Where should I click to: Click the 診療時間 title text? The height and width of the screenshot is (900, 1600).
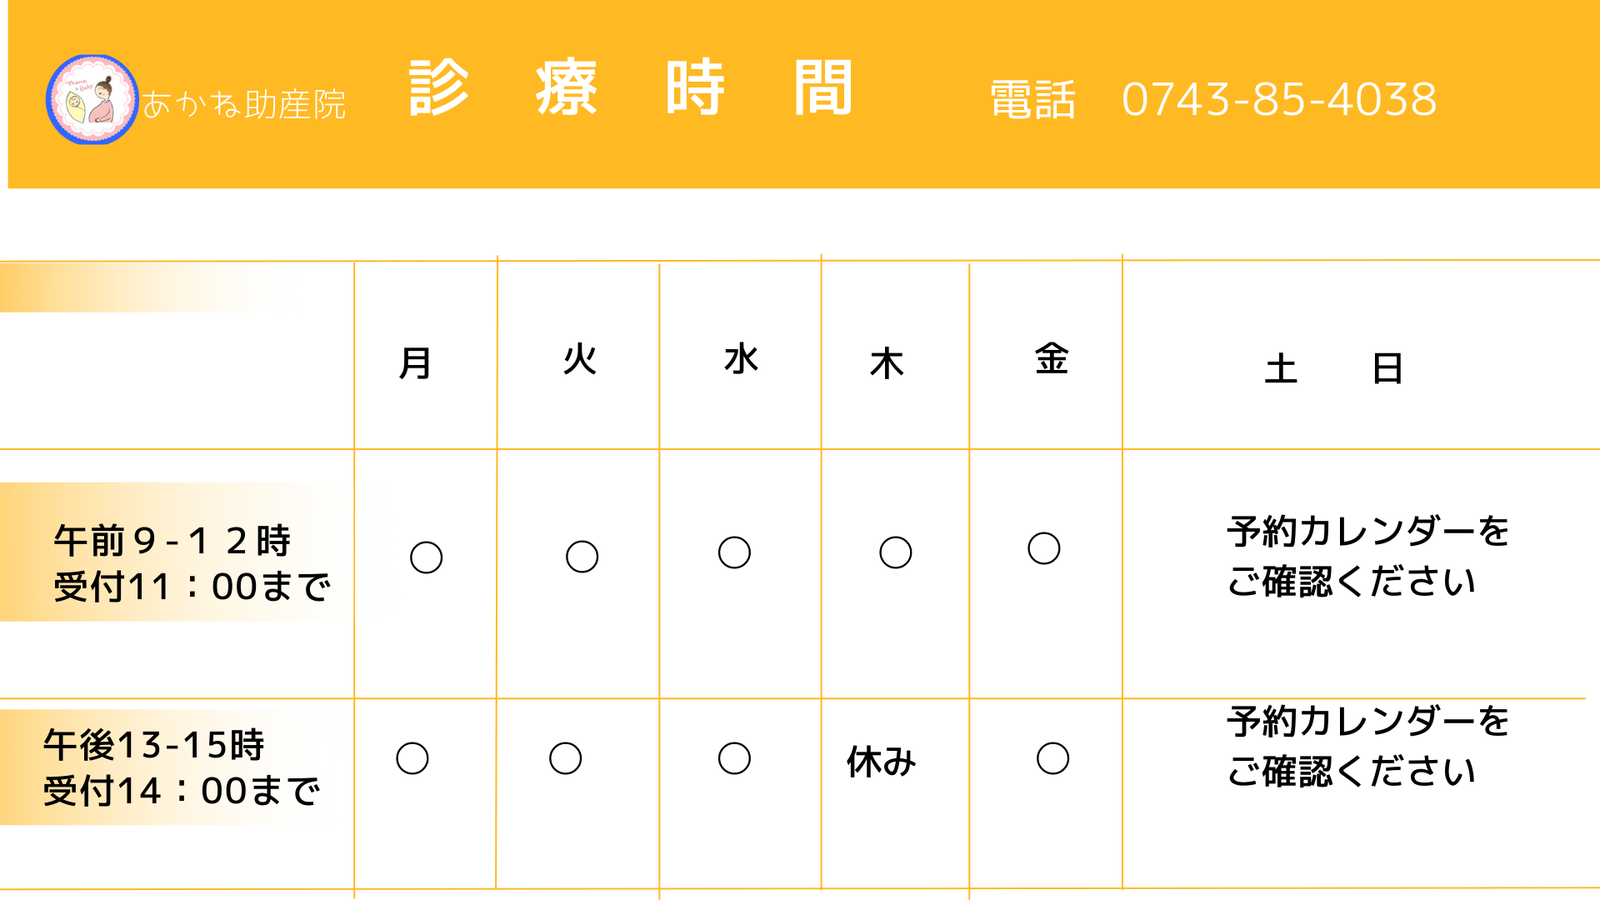coord(631,87)
